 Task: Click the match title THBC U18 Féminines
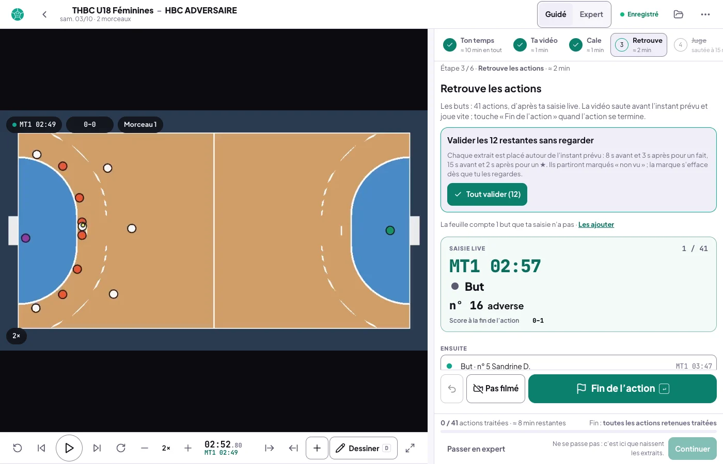click(x=113, y=10)
